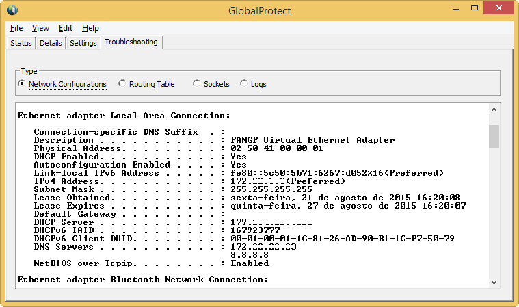
Task: Pick the Logs radio option
Action: (244, 84)
